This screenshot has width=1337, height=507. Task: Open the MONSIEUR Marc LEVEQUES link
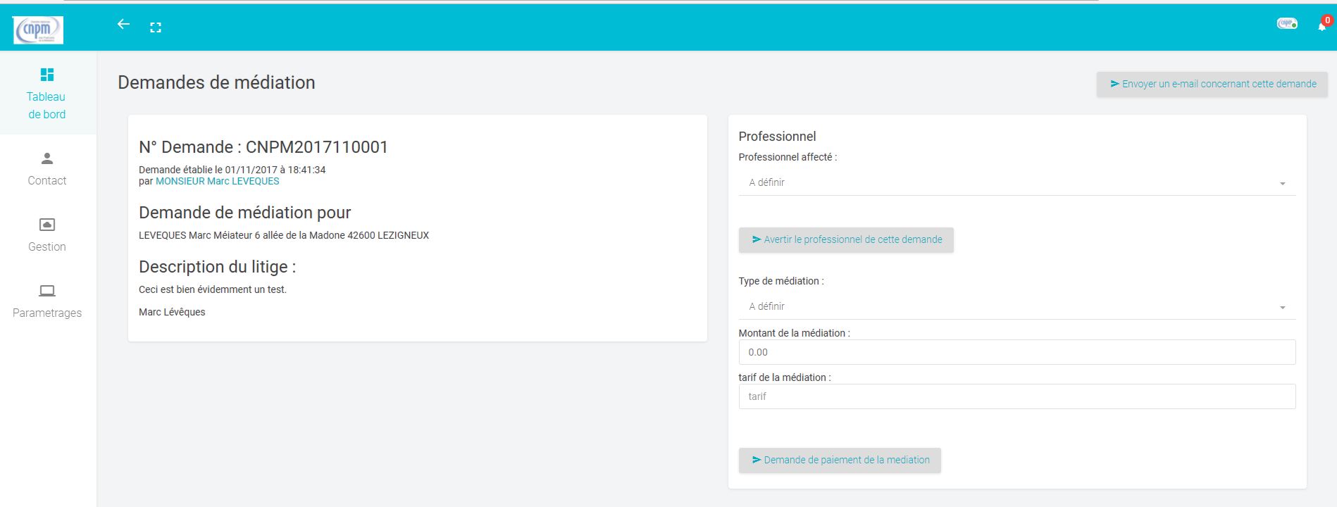point(217,181)
